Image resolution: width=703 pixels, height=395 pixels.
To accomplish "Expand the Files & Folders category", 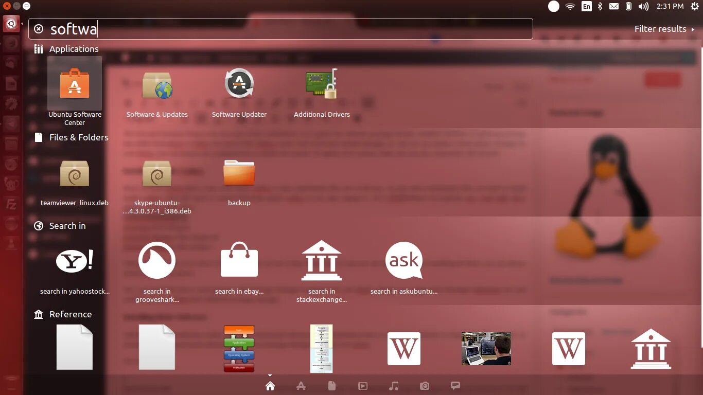I will [x=71, y=137].
